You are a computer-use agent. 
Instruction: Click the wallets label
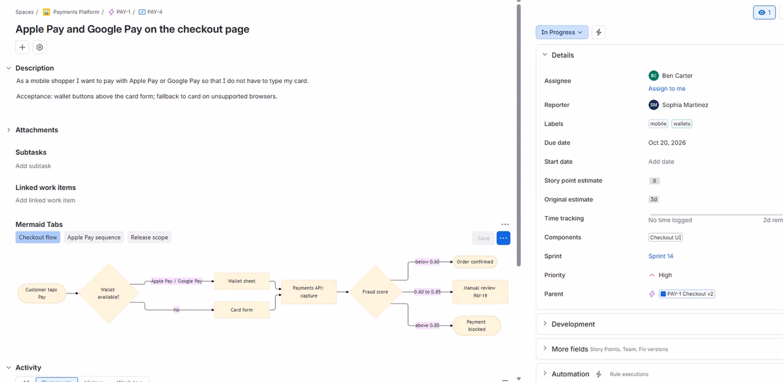(x=681, y=124)
